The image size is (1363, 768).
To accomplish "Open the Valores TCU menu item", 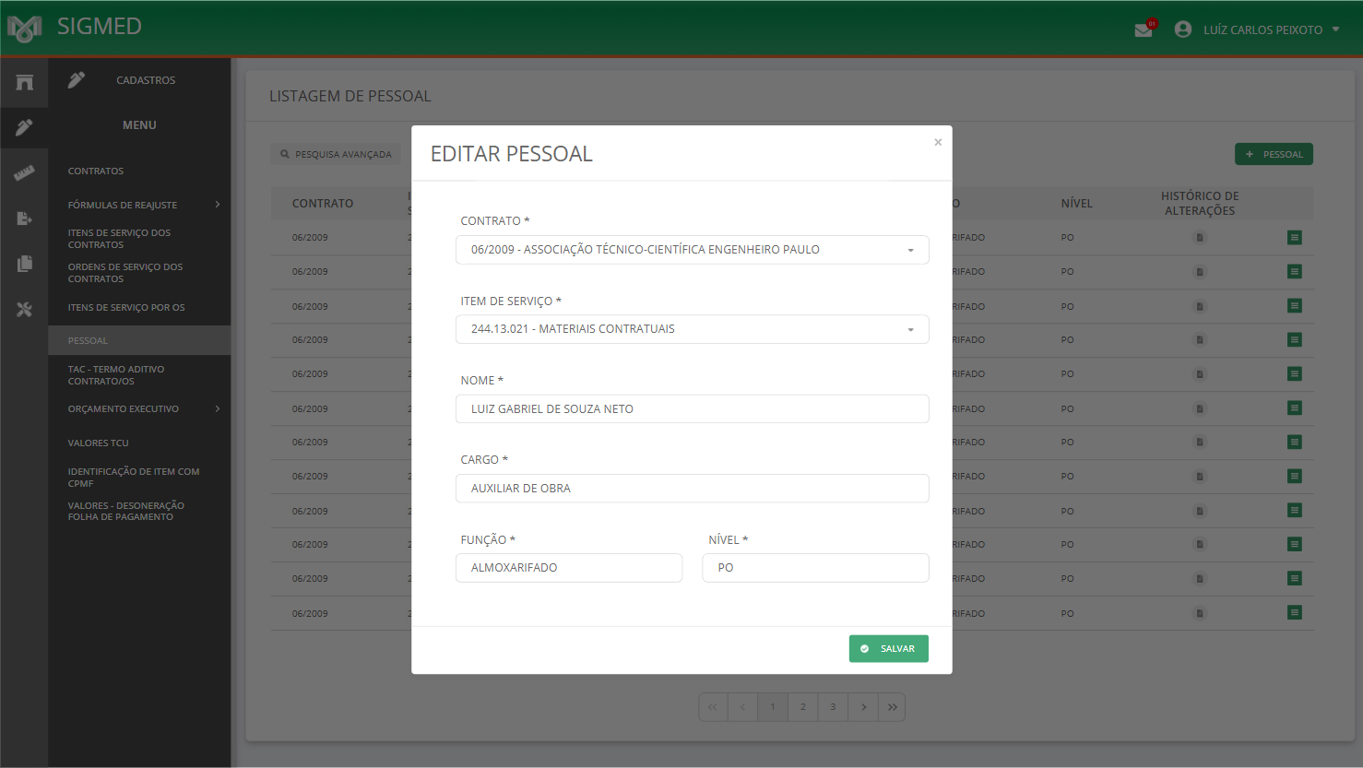I will (x=98, y=443).
